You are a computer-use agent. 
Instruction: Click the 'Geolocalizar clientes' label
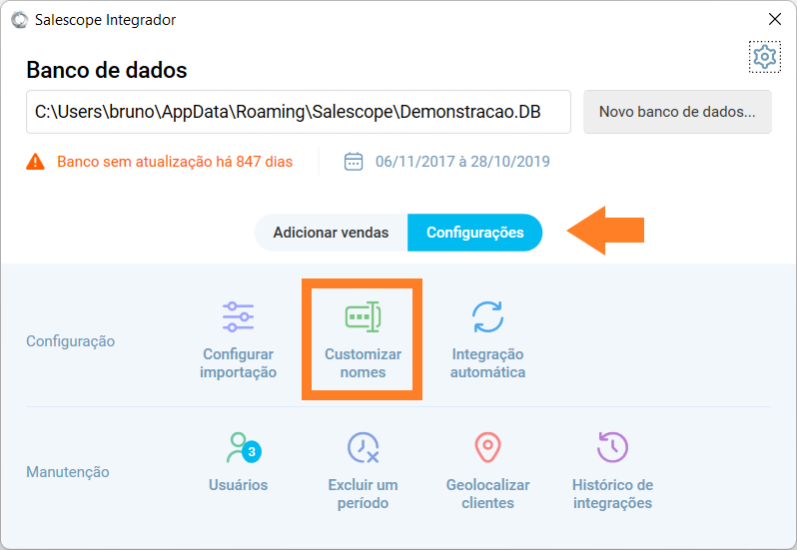tap(487, 494)
